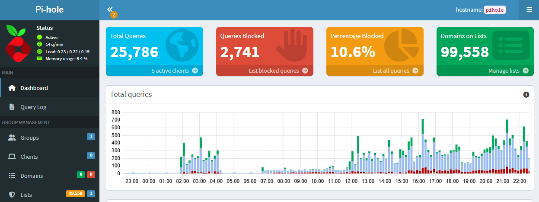Image resolution: width=539 pixels, height=202 pixels.
Task: Click the Groups people icon
Action: 12,138
